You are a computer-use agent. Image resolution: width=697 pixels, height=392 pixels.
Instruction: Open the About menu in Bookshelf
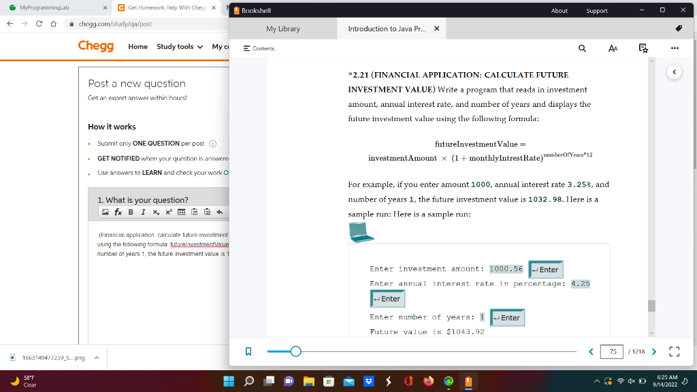tap(559, 11)
